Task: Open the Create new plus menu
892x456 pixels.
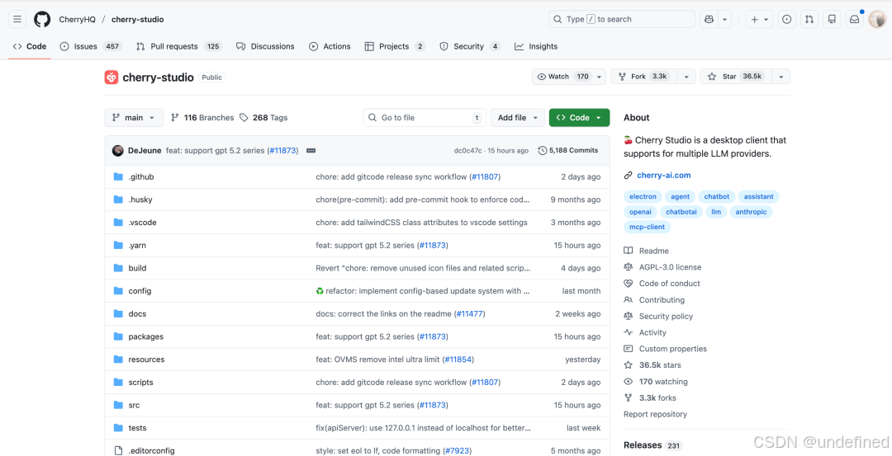Action: click(760, 19)
